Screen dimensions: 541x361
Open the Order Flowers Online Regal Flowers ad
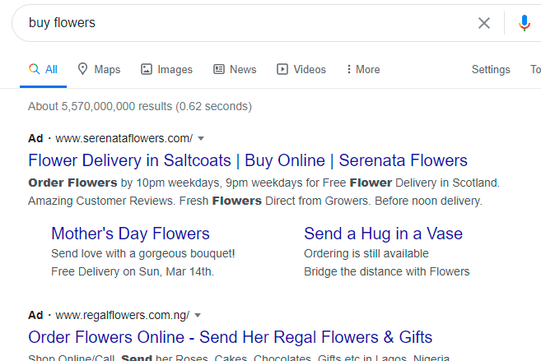coord(230,337)
